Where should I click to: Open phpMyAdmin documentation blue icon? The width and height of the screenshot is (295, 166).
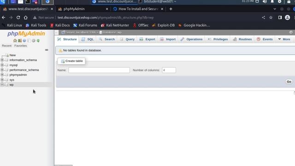(x=24, y=41)
